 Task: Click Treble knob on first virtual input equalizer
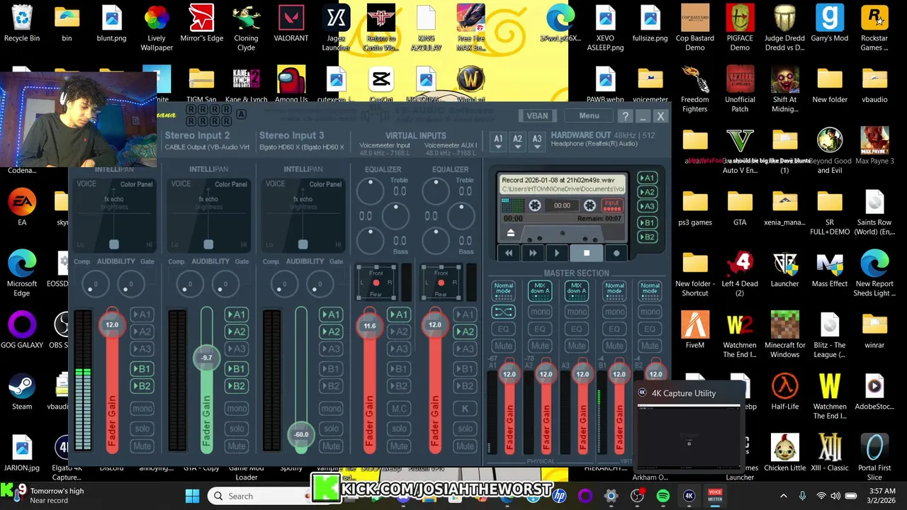(370, 190)
